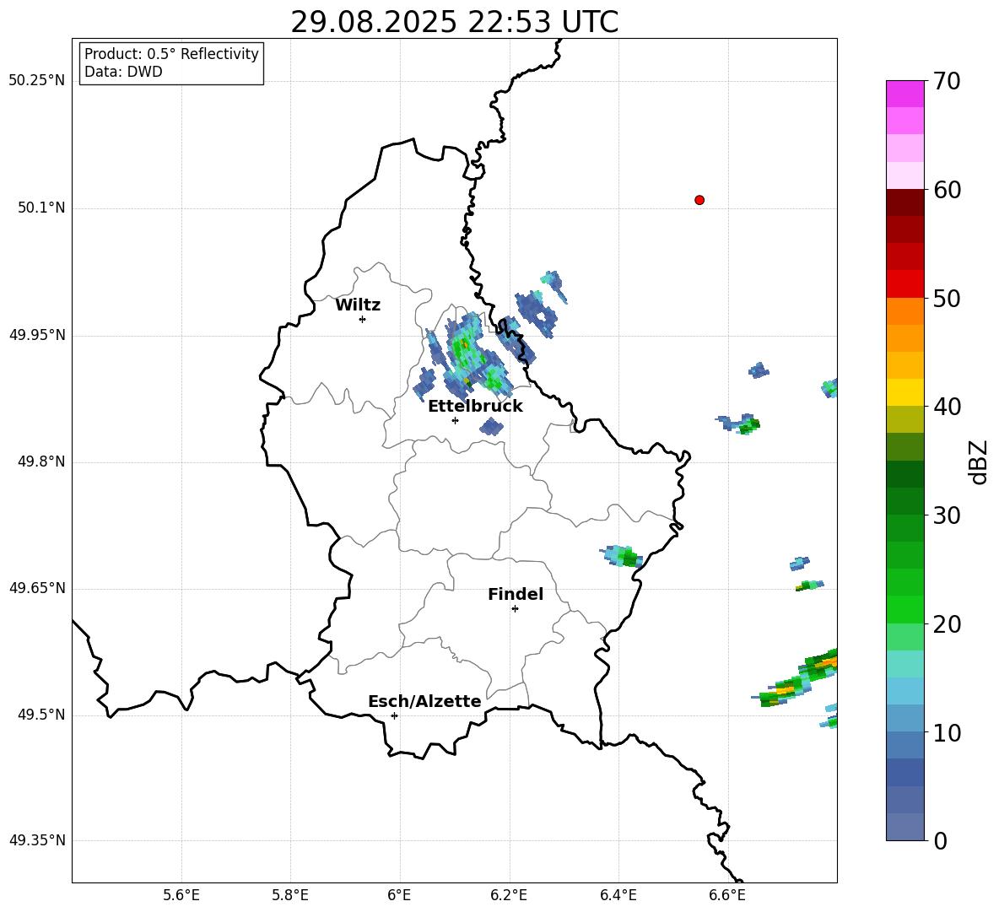999x912 pixels.
Task: Click the small blue echo southeast of Ettelbruck label
Action: pyautogui.click(x=491, y=426)
